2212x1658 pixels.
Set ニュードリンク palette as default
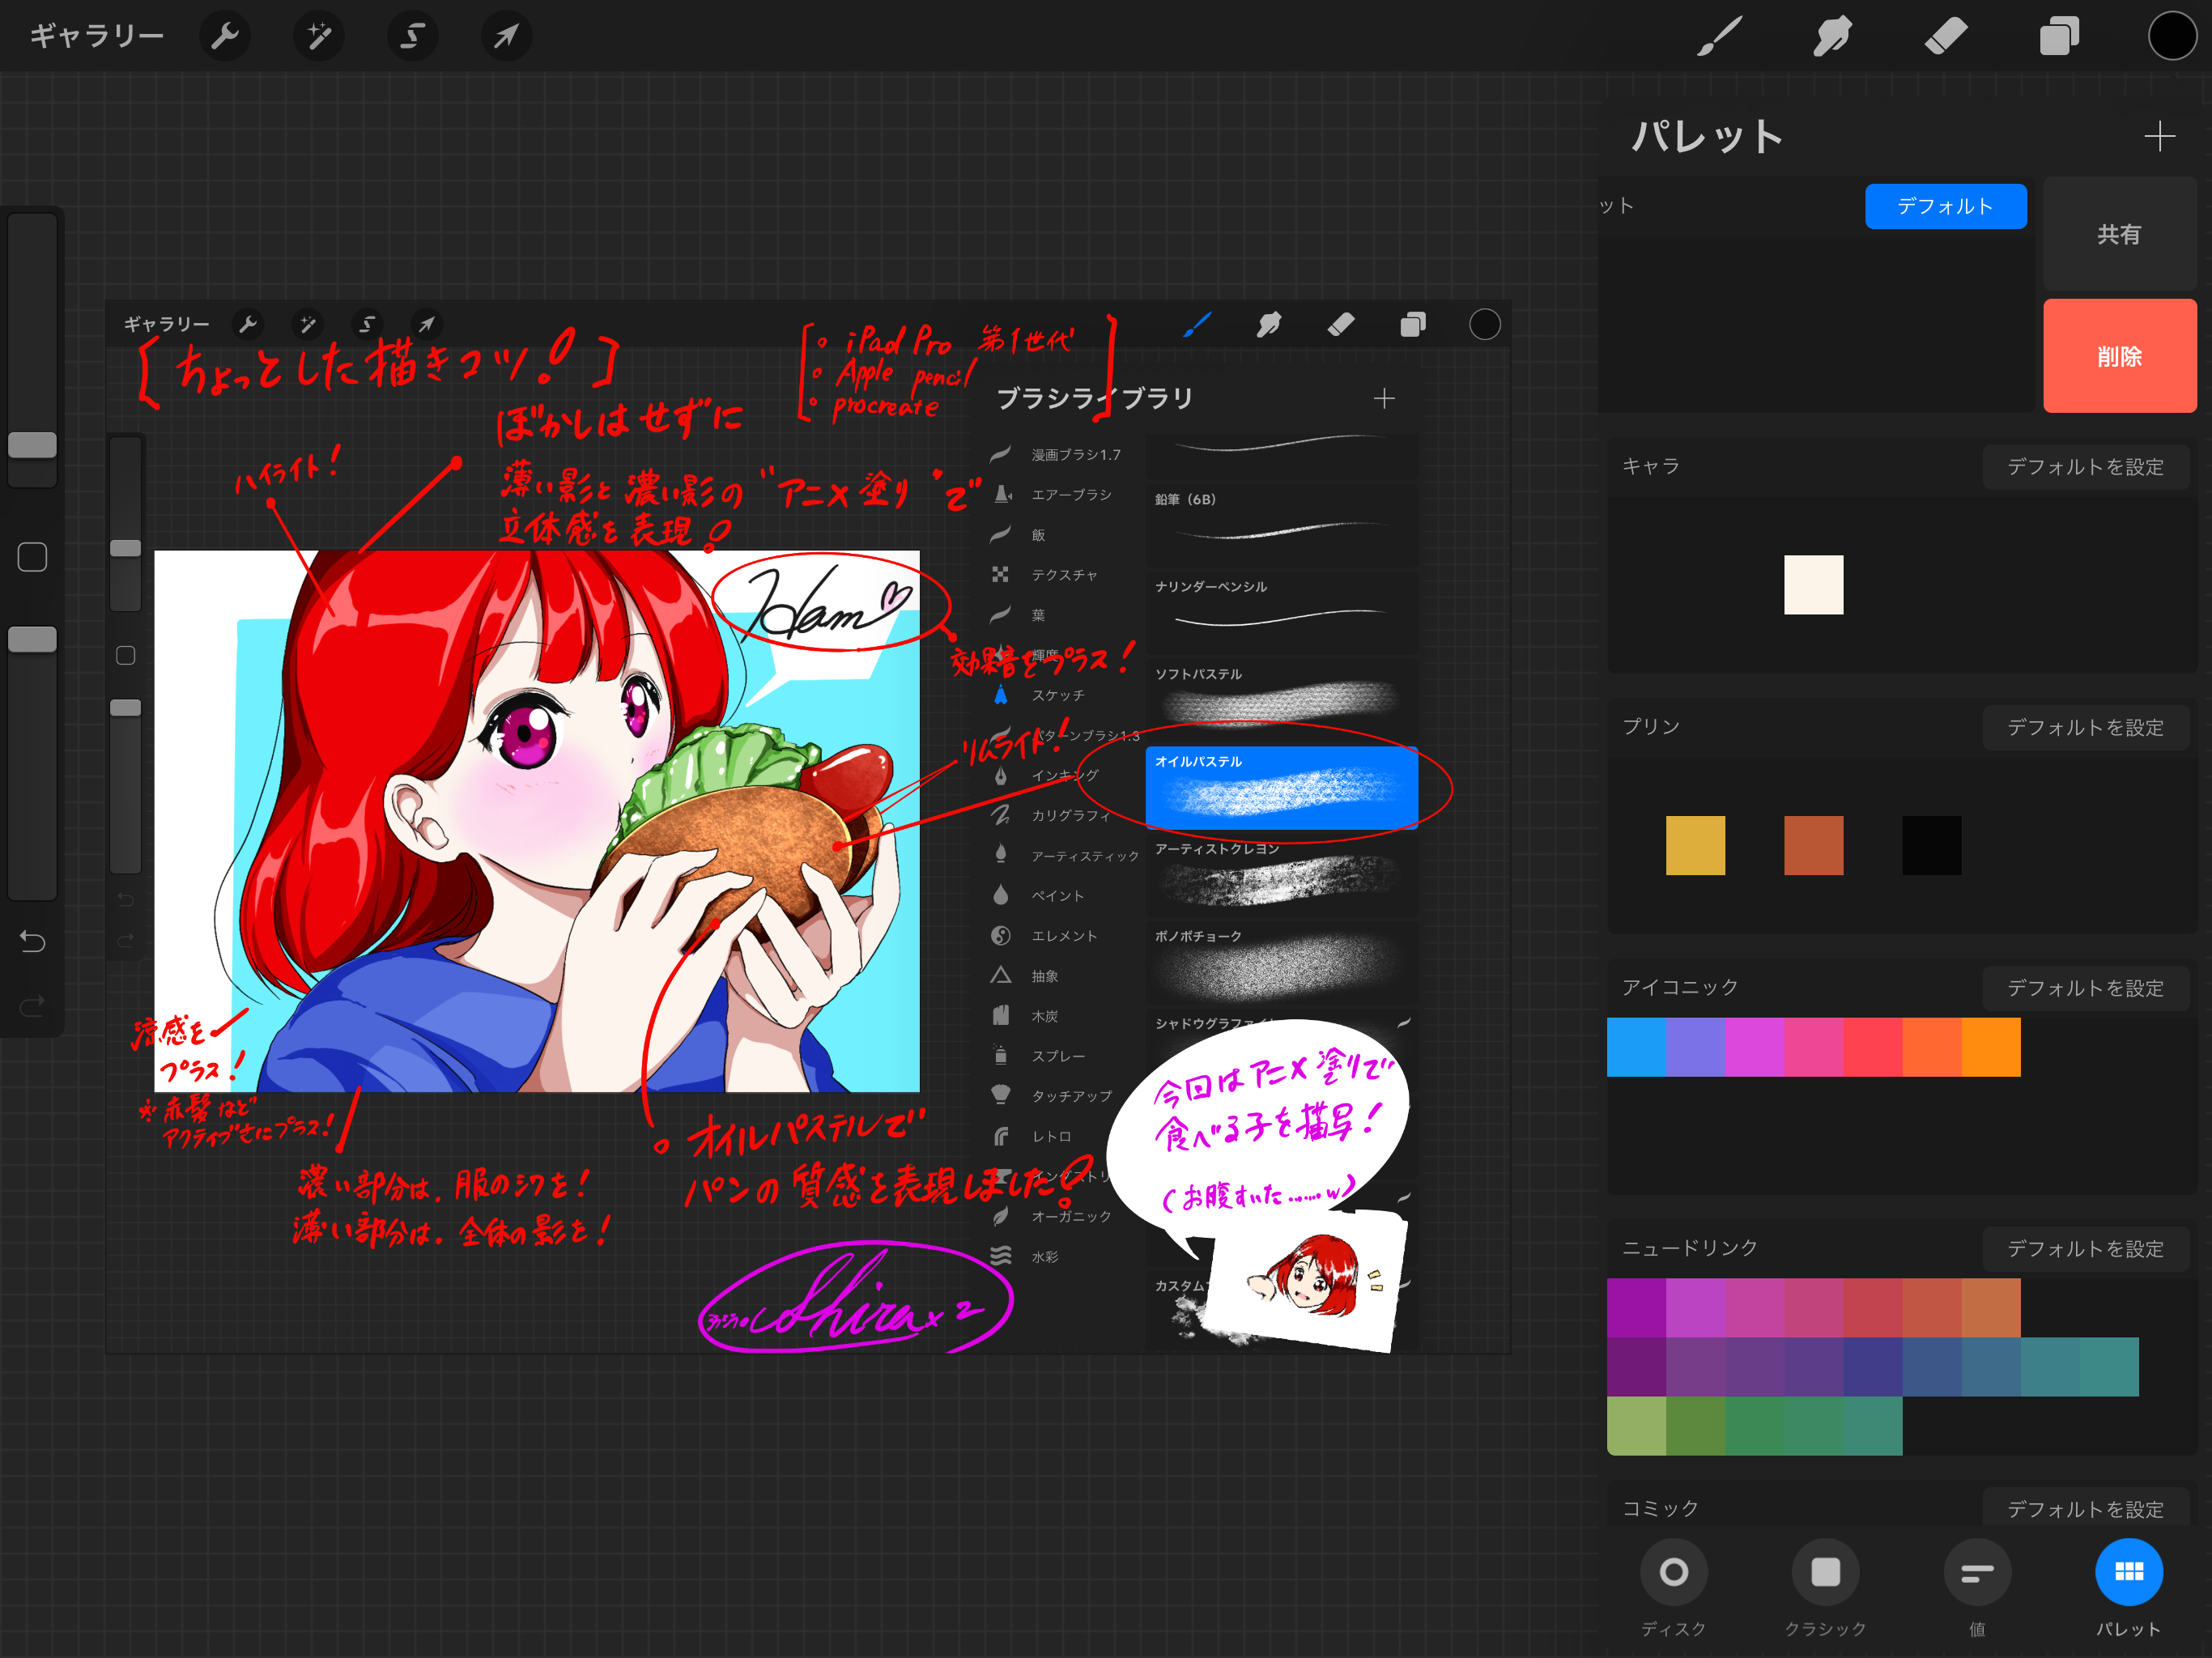tap(2085, 1249)
